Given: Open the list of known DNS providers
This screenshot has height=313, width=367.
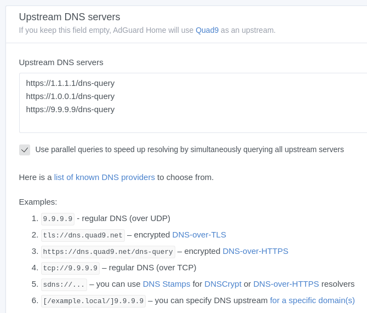Looking at the screenshot, I should point(104,177).
